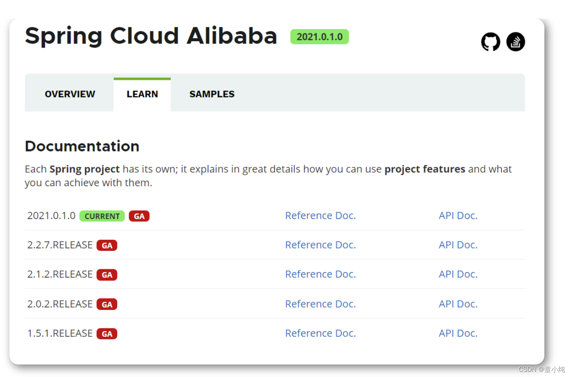Select the LEARN tab
Viewport: 572px width, 377px height.
click(142, 94)
